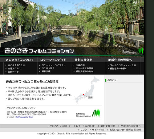Image resolution: width=154 pixels, height=139 pixels.
Task: View the 気象データ page
Action: (13, 72)
